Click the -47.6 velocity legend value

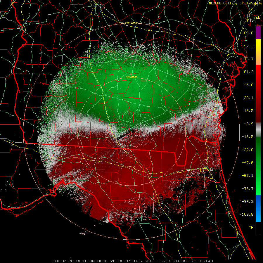point(248,163)
